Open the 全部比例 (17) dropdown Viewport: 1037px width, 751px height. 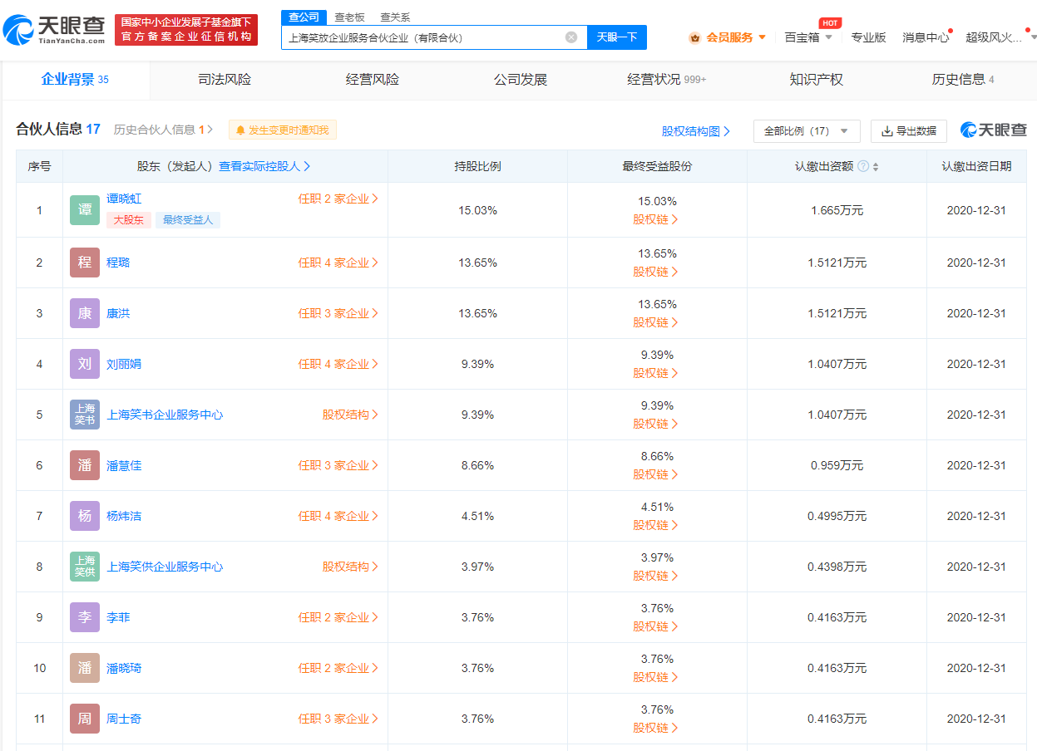coord(807,130)
